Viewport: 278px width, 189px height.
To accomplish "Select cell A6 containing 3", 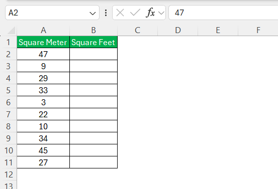I will click(43, 102).
